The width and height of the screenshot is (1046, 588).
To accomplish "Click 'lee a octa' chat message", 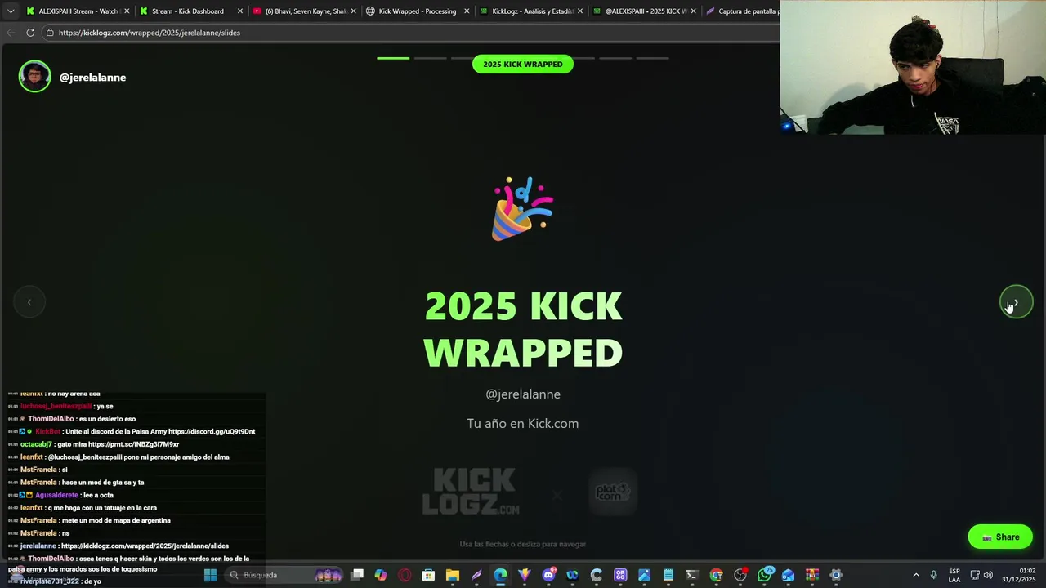I will (98, 495).
